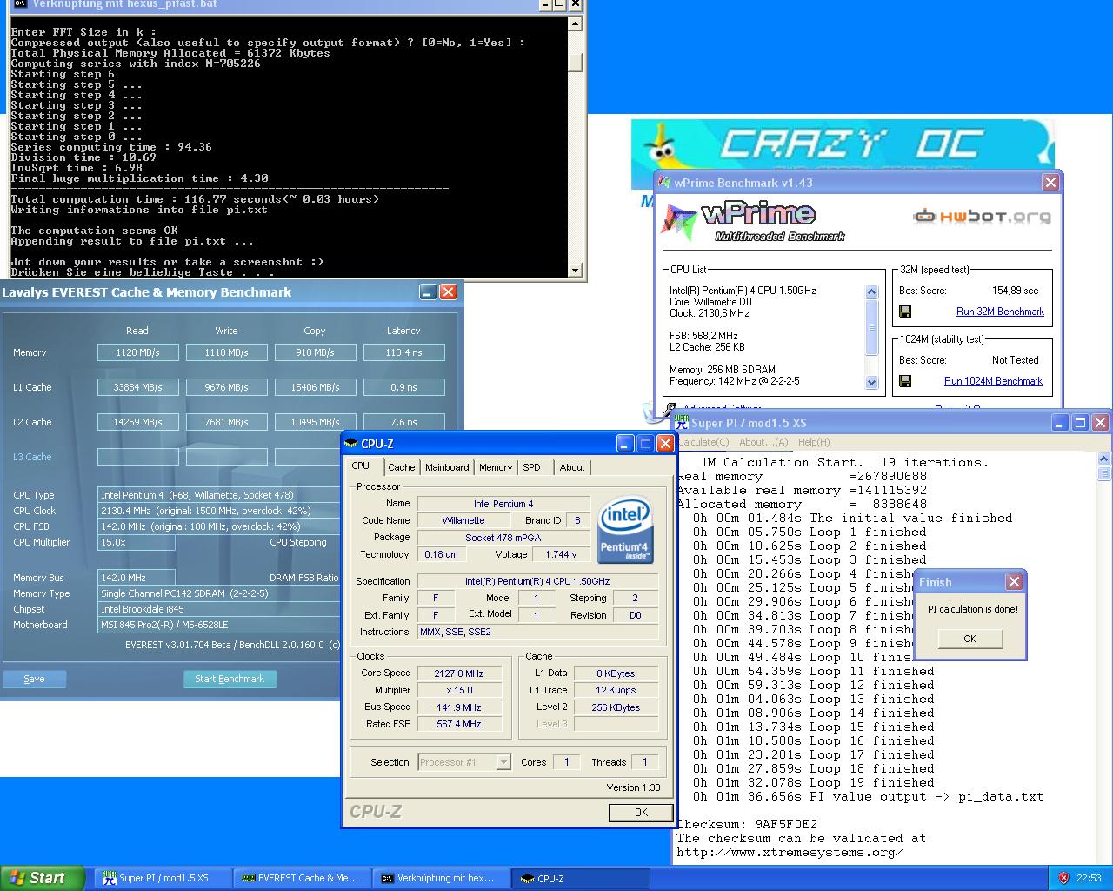This screenshot has width=1113, height=891.
Task: Click the Level 2 cache value 256 KBytes
Action: [616, 707]
